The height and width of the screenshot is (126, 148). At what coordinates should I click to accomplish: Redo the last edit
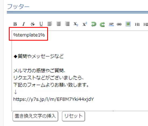pos(102,25)
